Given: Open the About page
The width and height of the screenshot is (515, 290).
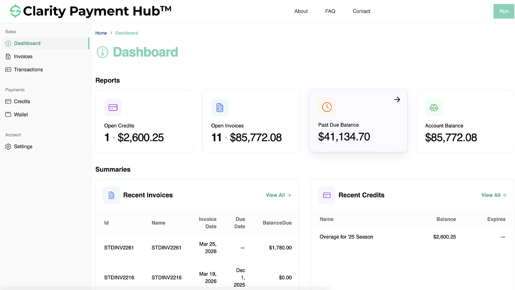Looking at the screenshot, I should point(301,11).
